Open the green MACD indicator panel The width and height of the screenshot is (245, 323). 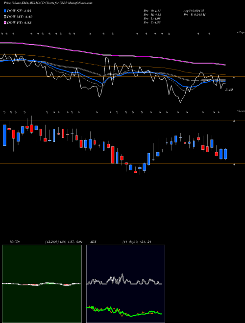42,284
